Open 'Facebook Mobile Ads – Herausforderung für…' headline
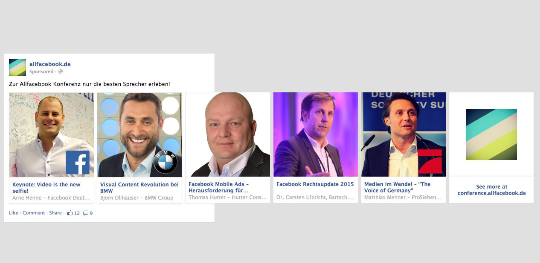The image size is (540, 263). [x=218, y=188]
